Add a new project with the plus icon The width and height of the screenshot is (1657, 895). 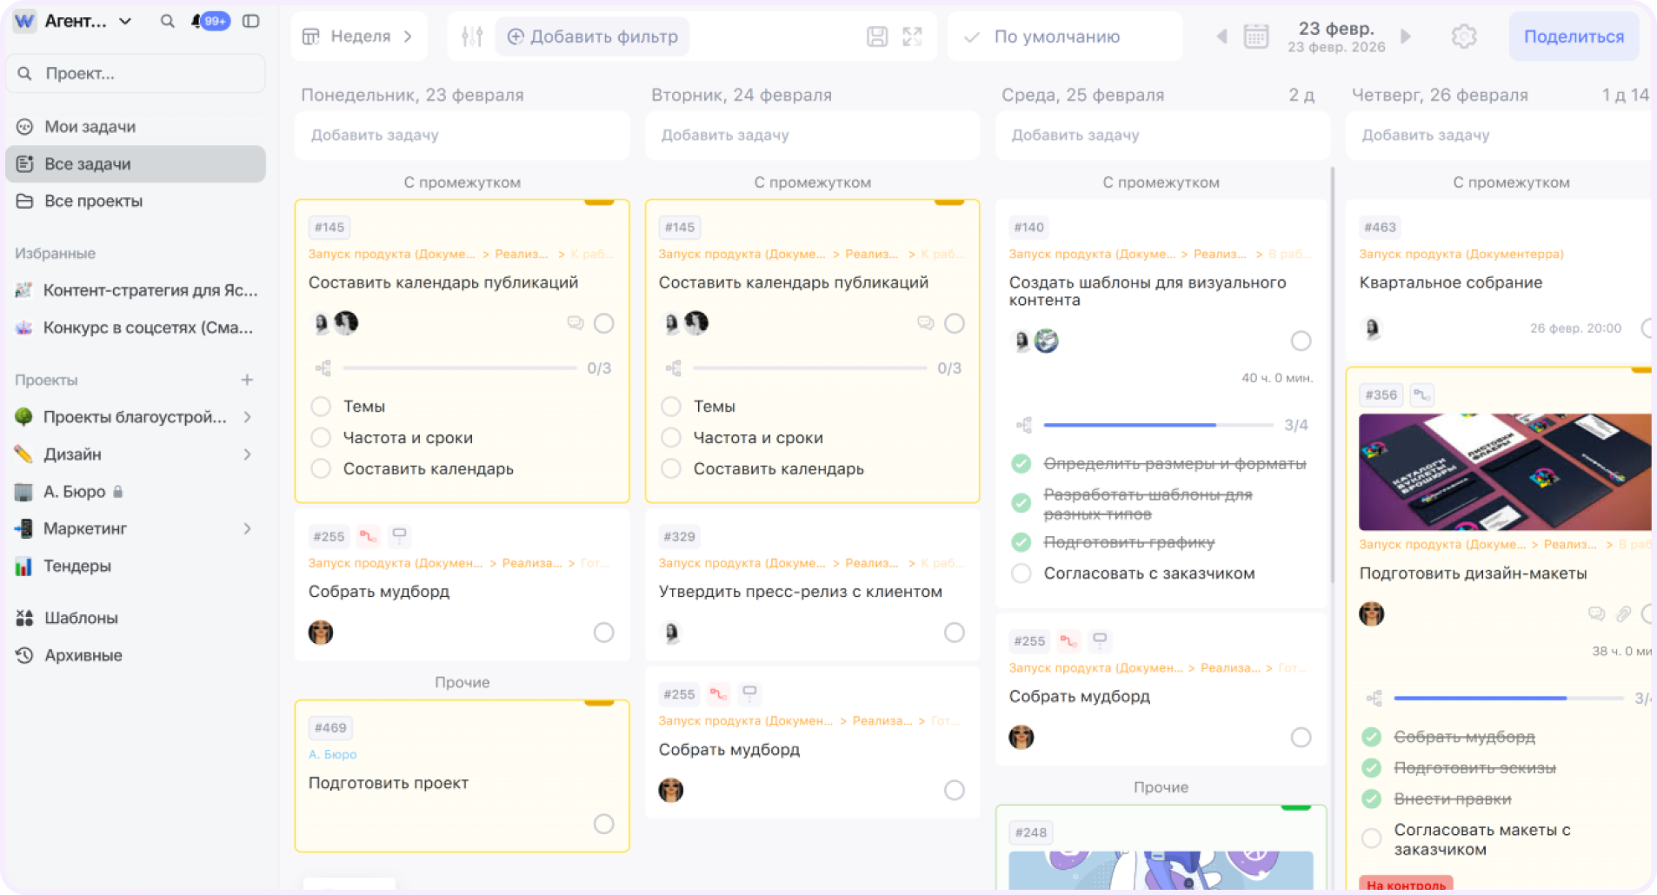coord(247,380)
